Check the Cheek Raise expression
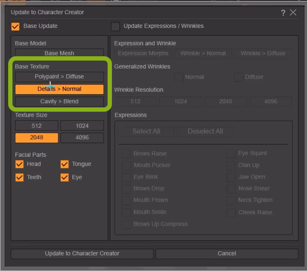 point(231,212)
